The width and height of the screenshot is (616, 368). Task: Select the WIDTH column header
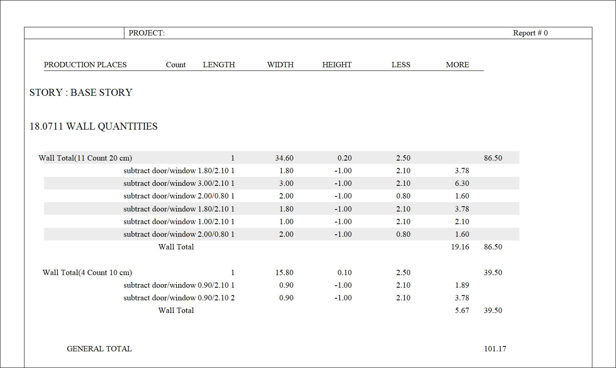280,65
